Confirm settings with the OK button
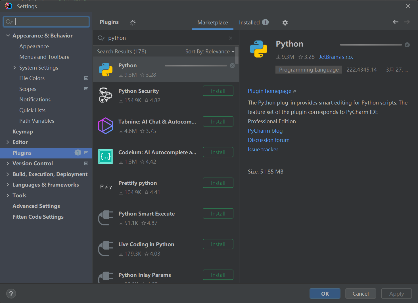This screenshot has width=418, height=303. pyautogui.click(x=325, y=294)
